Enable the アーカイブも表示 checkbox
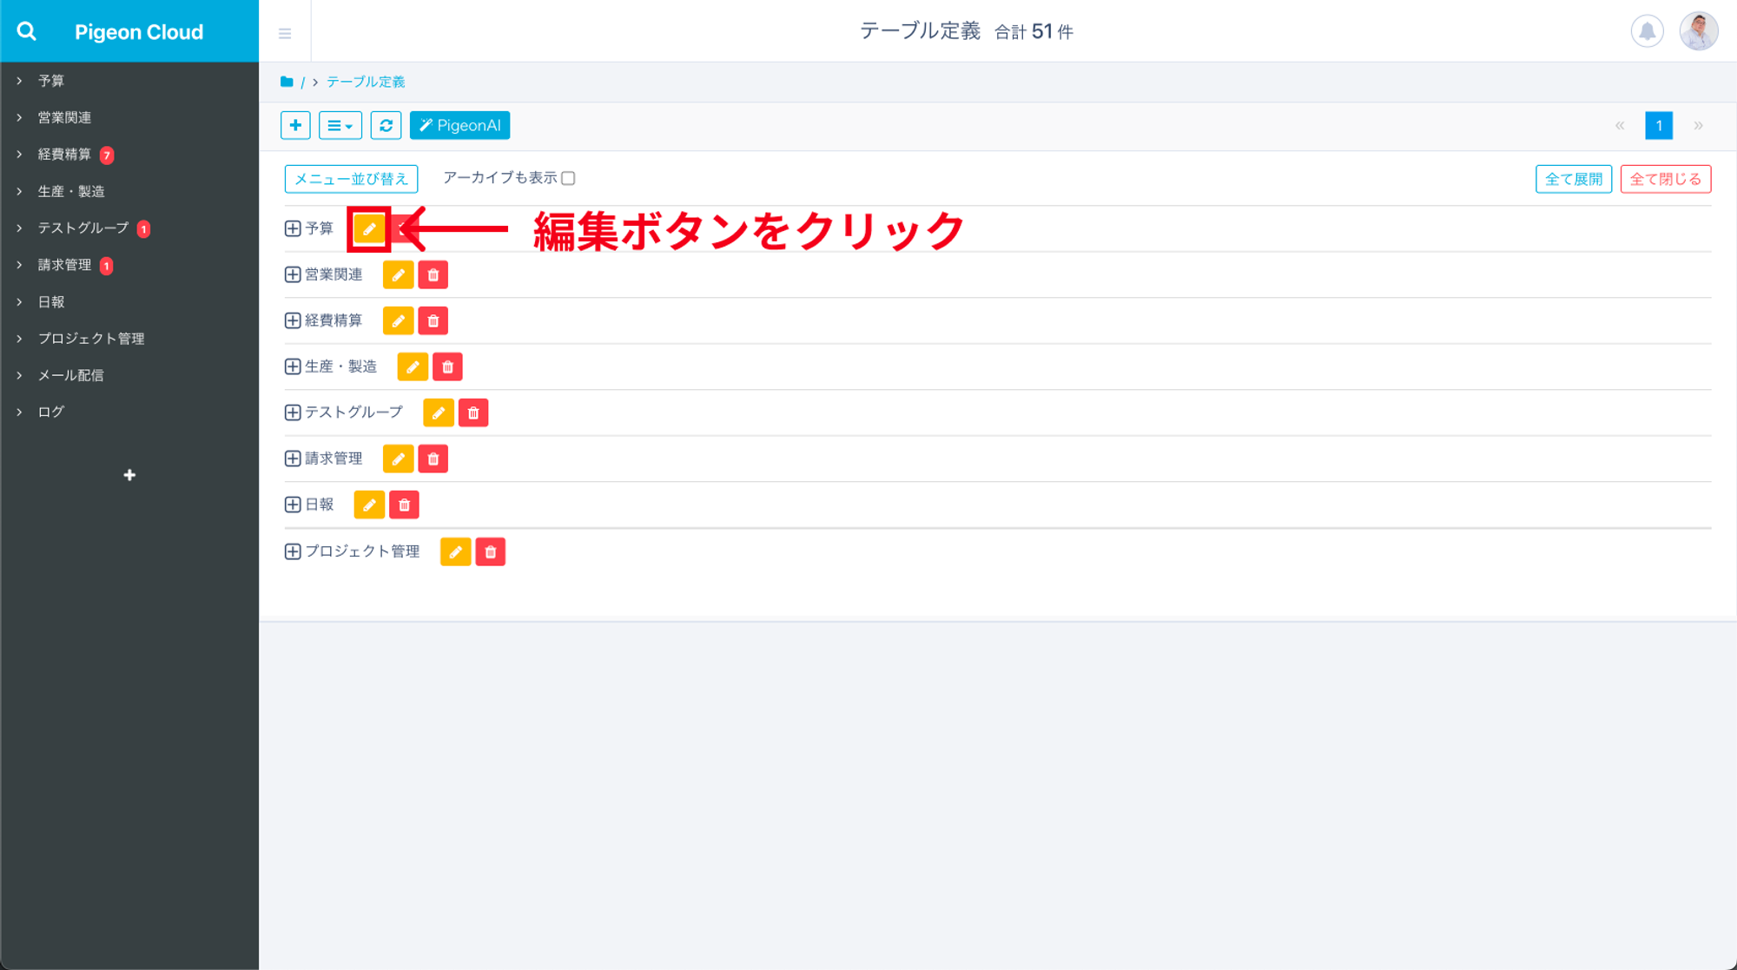Image resolution: width=1737 pixels, height=970 pixels. [568, 178]
